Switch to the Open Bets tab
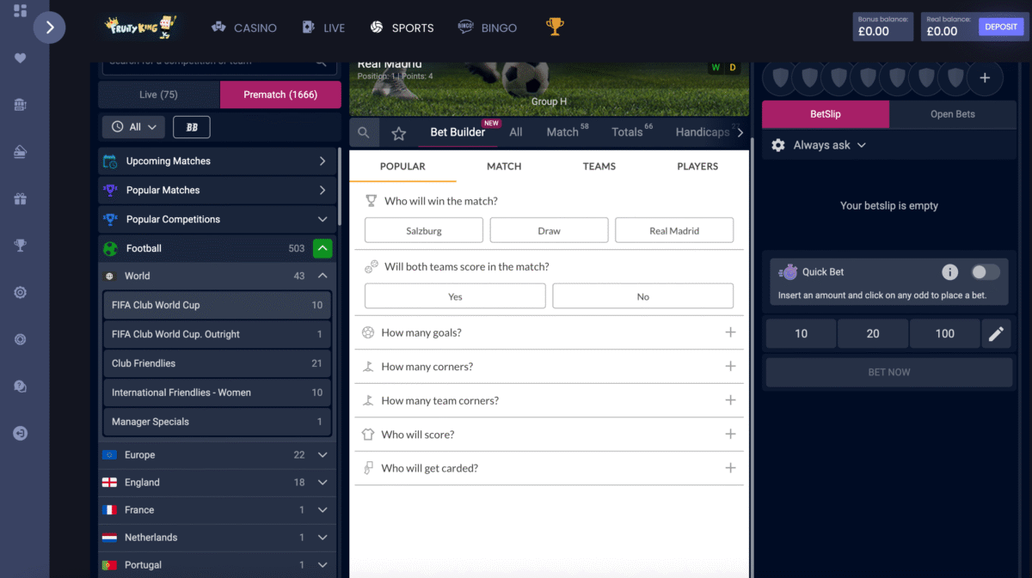This screenshot has height=578, width=1032. click(953, 114)
